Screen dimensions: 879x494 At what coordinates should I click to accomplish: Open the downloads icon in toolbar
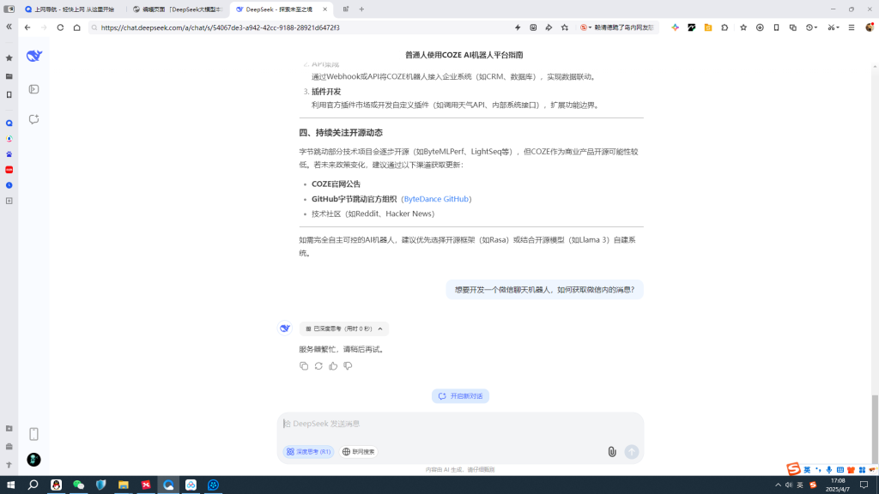tap(760, 27)
